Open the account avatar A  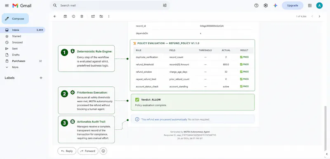click(x=319, y=6)
